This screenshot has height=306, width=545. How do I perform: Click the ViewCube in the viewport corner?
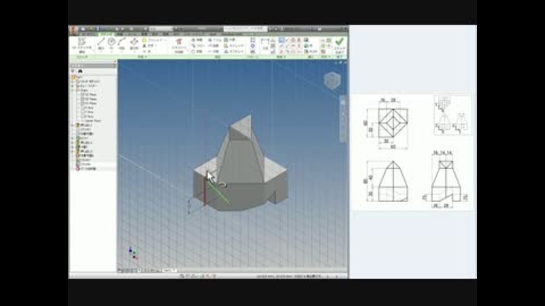(332, 80)
